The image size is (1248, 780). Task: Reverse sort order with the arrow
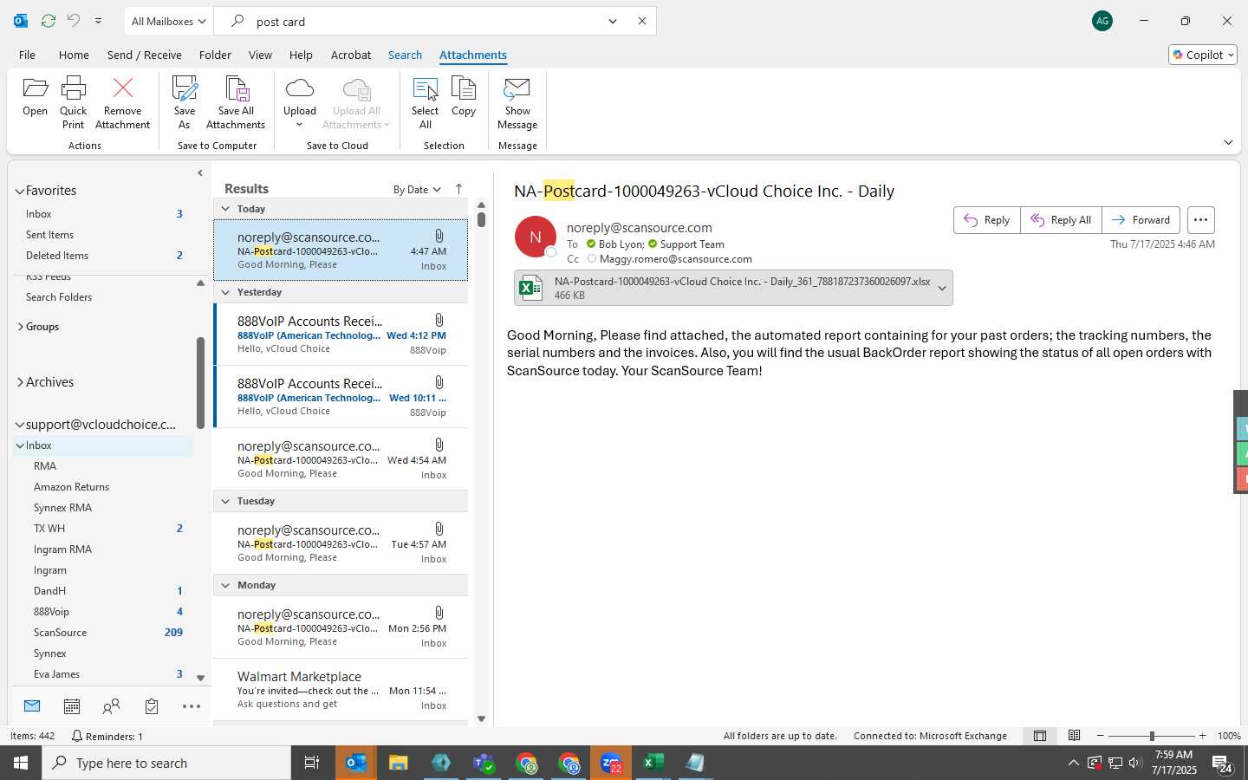pos(458,189)
